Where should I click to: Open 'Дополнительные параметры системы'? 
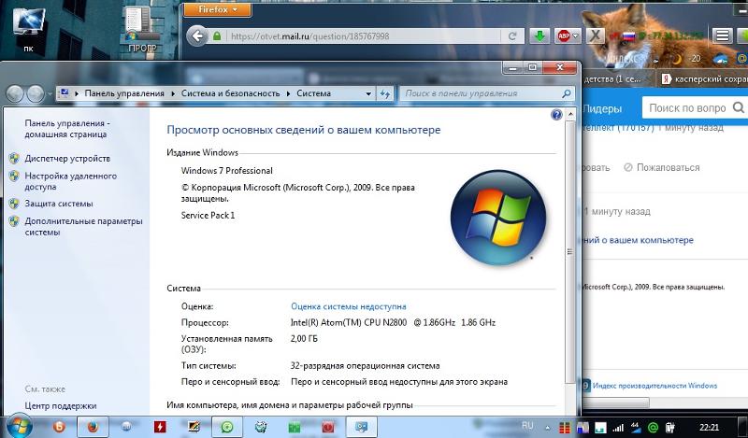(83, 227)
